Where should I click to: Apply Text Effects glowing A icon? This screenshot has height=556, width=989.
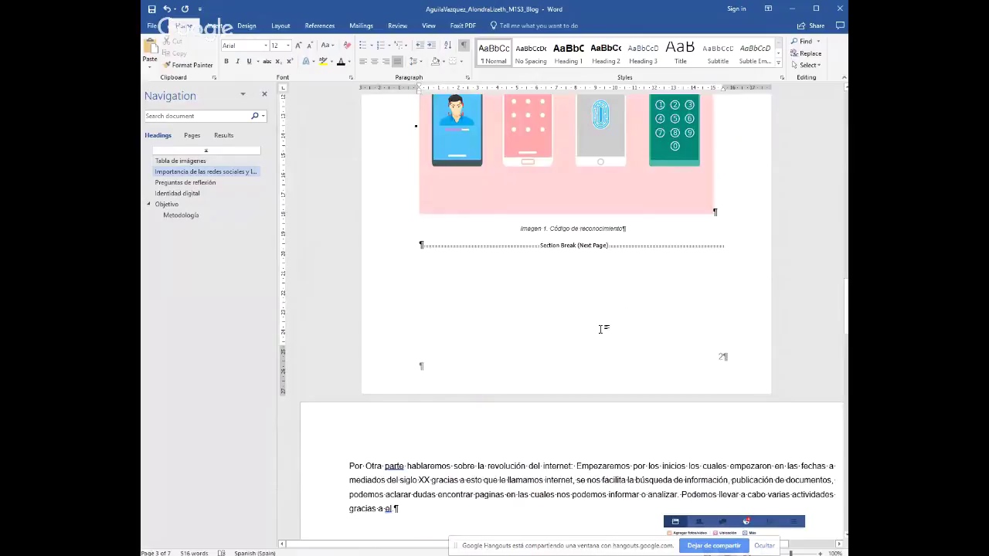click(307, 61)
